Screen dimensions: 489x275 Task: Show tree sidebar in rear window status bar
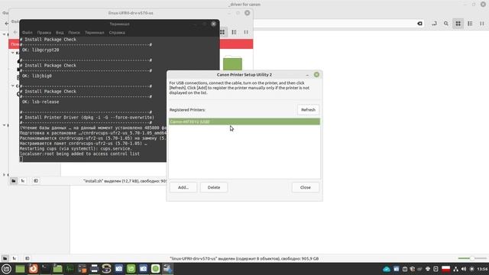coord(15,258)
